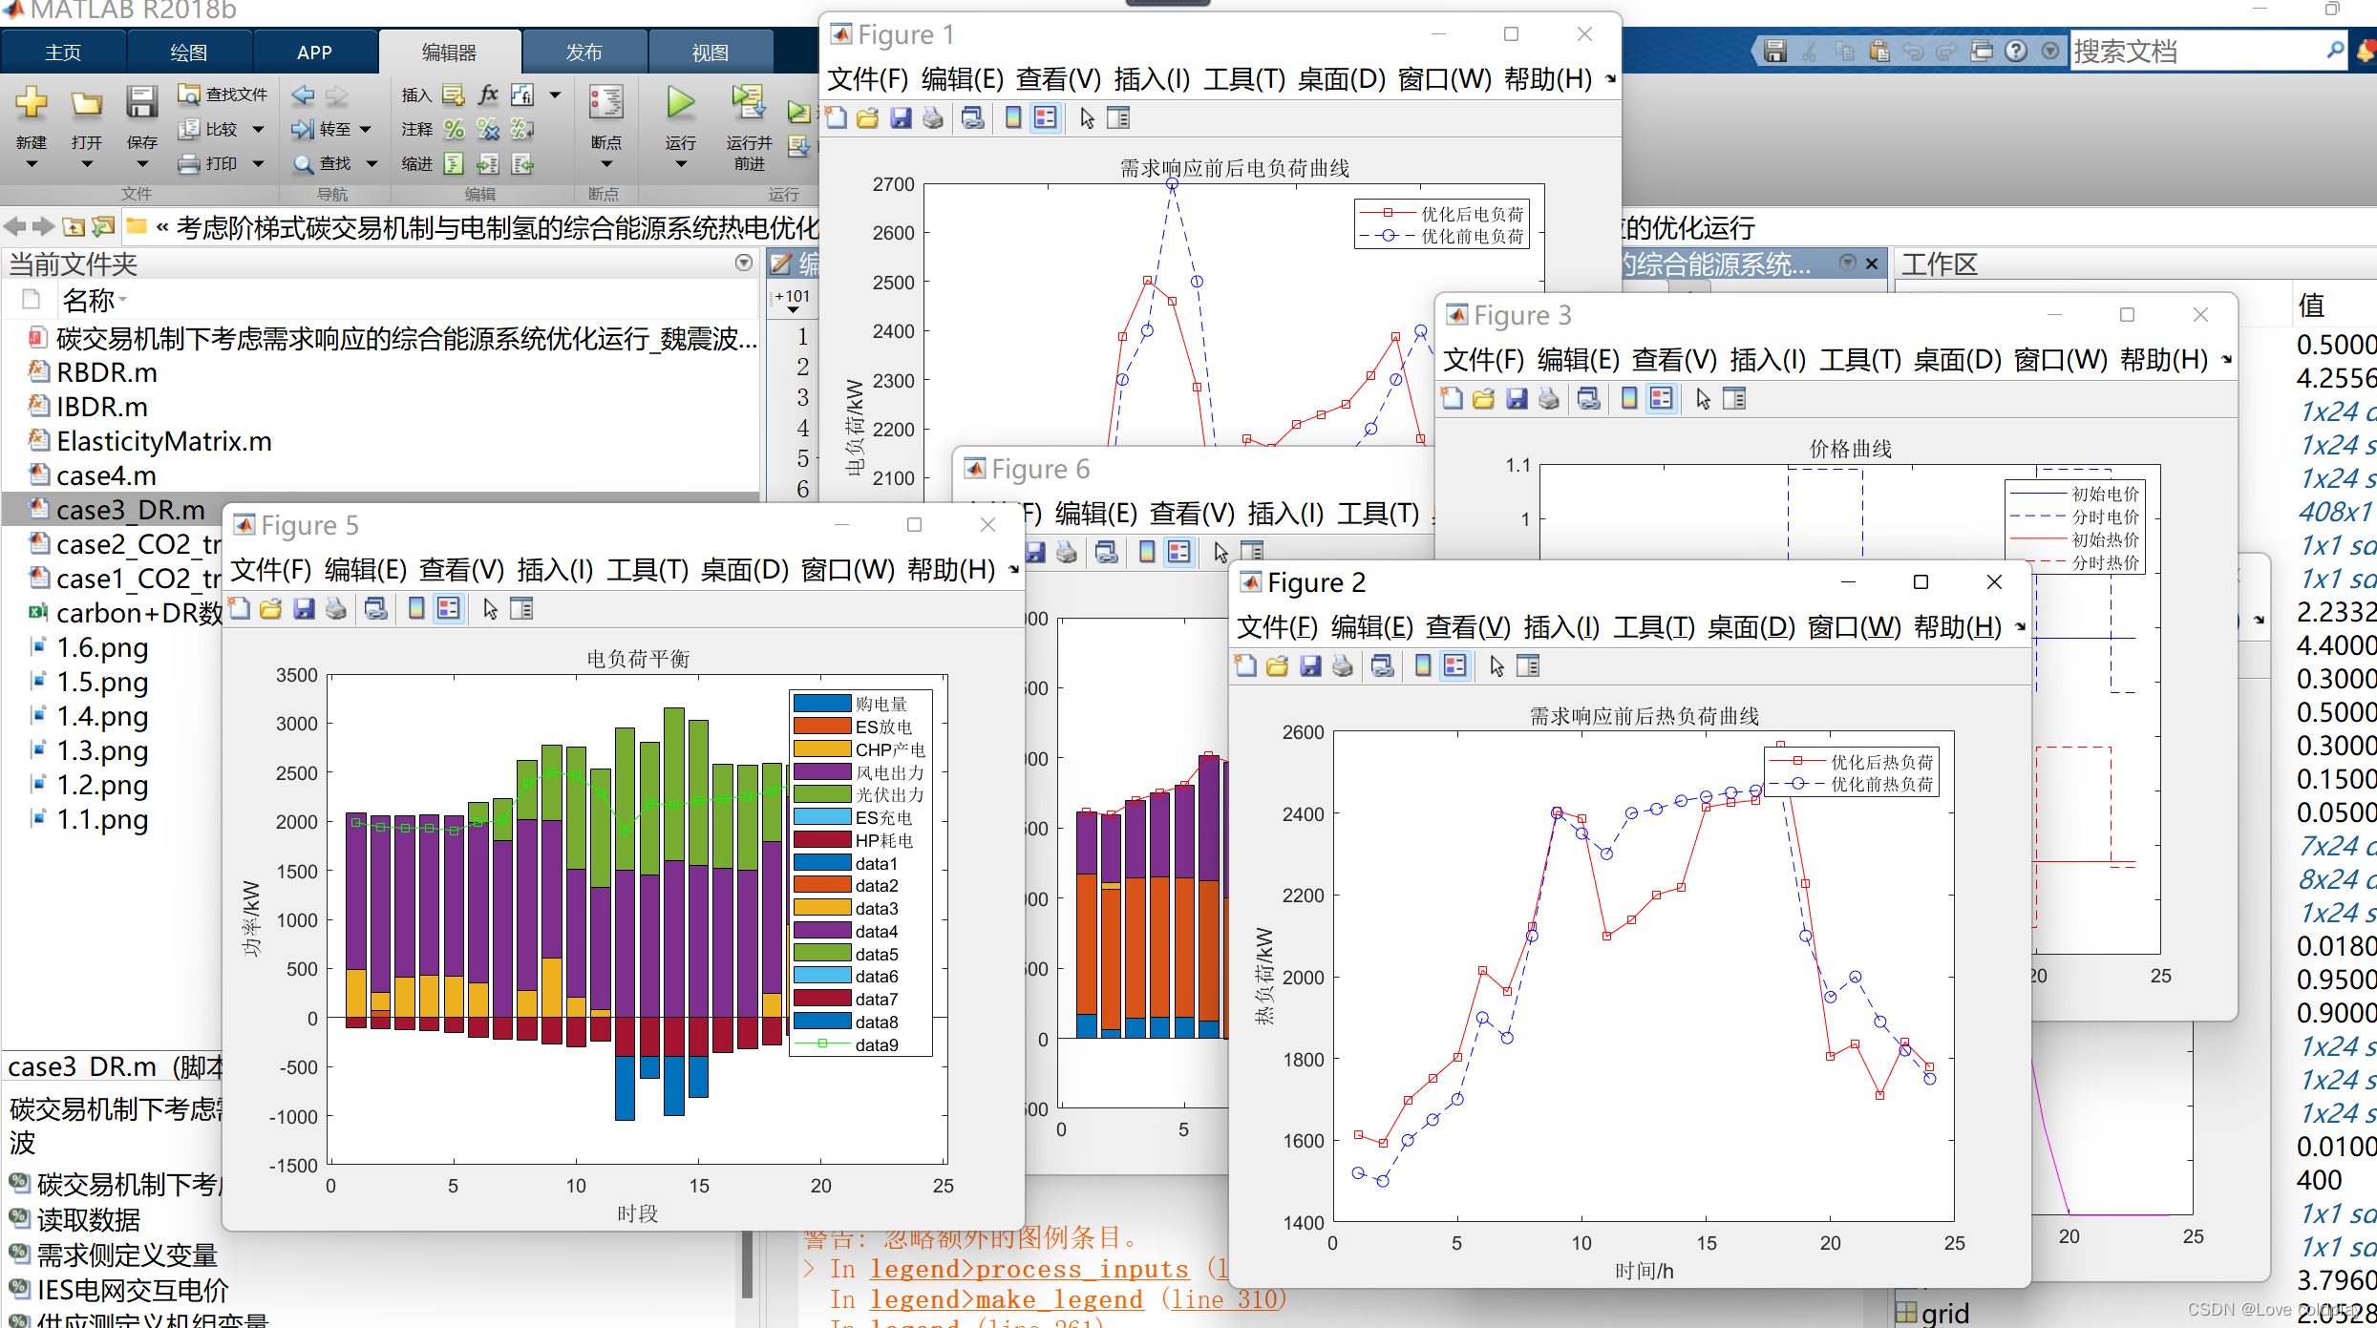2377x1328 pixels.
Task: Click the decrease indent icon
Action: click(x=522, y=164)
